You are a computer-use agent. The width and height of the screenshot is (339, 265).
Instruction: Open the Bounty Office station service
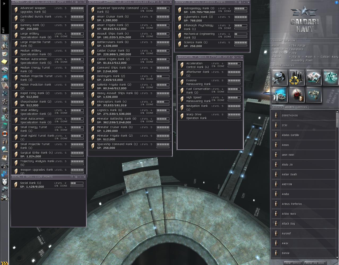pos(297,94)
